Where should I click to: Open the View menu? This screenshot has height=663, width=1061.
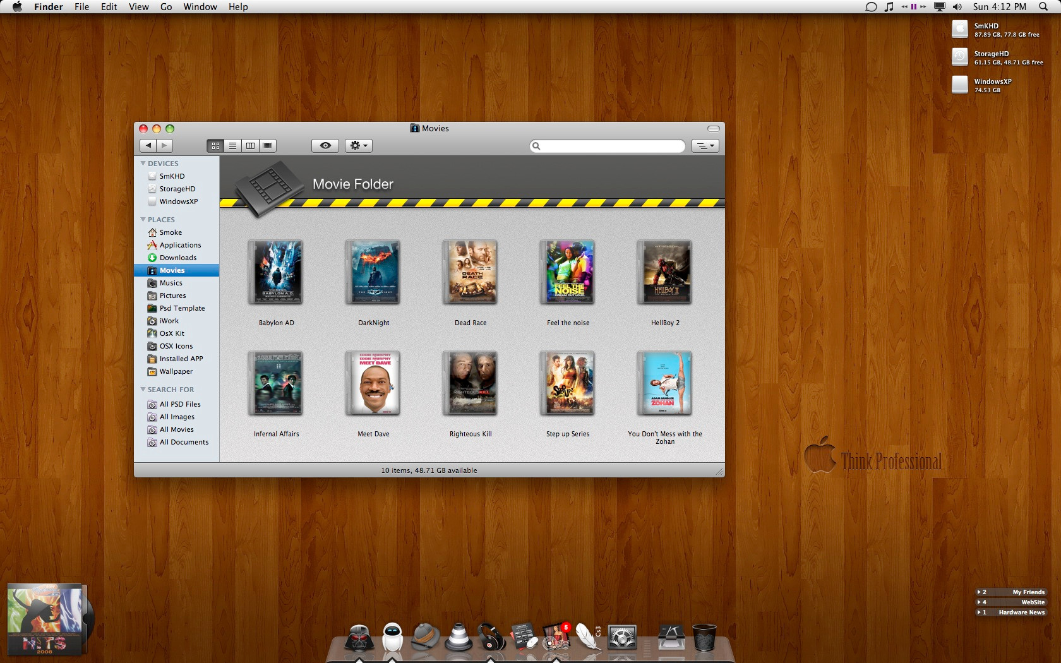(139, 7)
